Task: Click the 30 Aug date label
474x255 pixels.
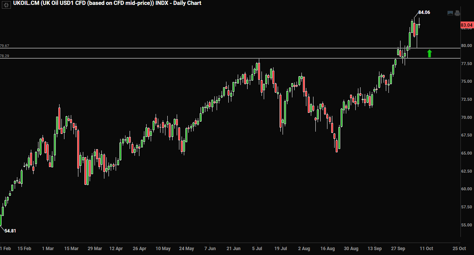Action: tap(351, 249)
